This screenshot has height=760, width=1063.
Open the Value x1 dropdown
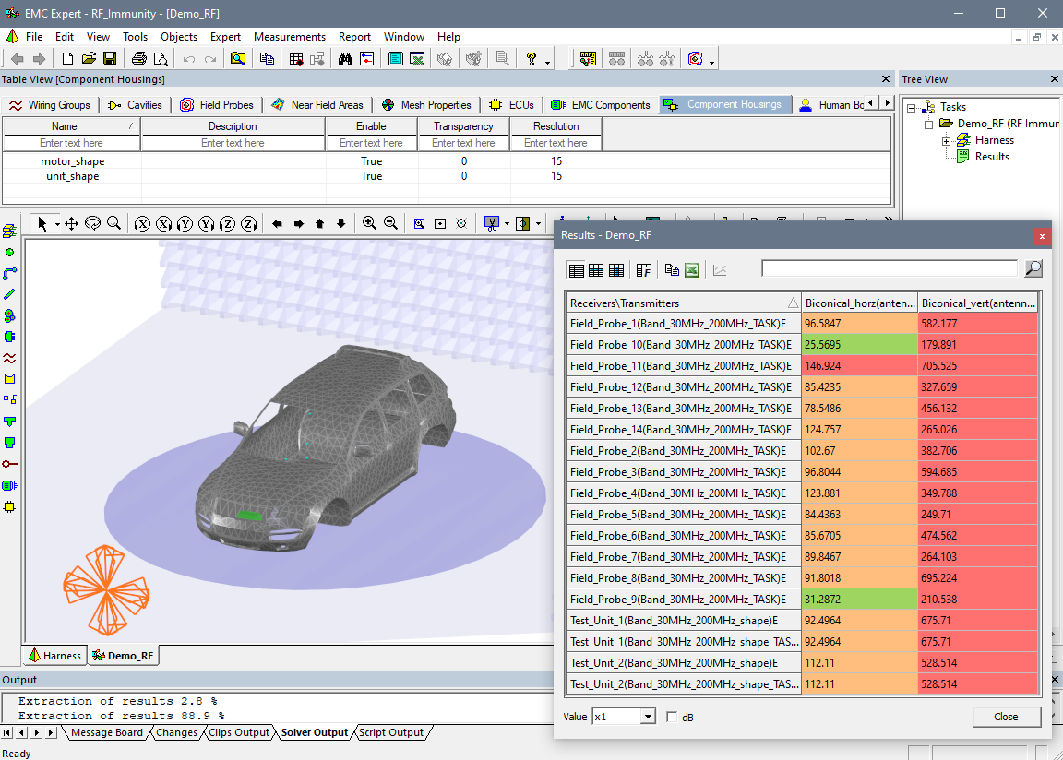click(649, 717)
